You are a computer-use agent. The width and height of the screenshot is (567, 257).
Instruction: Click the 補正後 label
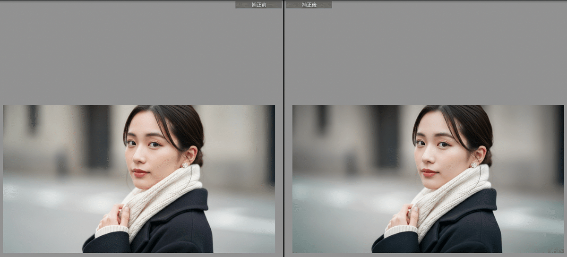click(309, 5)
